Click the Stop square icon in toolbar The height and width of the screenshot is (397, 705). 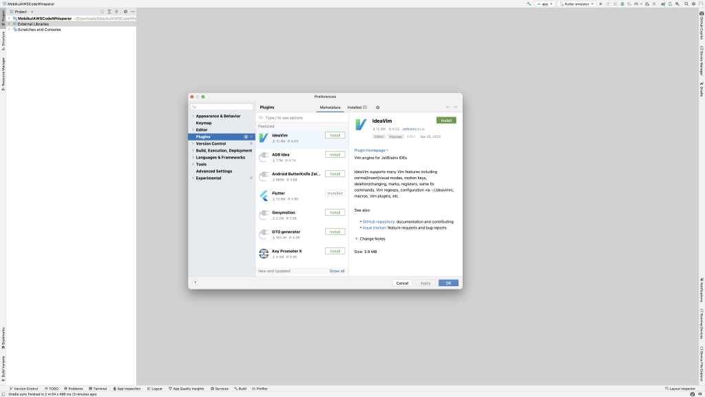pyautogui.click(x=654, y=4)
